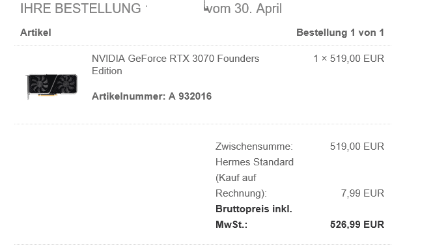This screenshot has width=433, height=250.
Task: Click the MwSt.: label
Action: 231,225
